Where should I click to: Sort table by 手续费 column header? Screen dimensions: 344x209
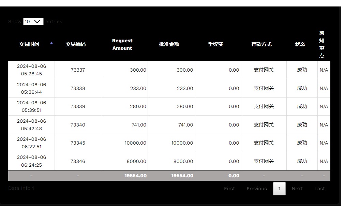coord(215,44)
